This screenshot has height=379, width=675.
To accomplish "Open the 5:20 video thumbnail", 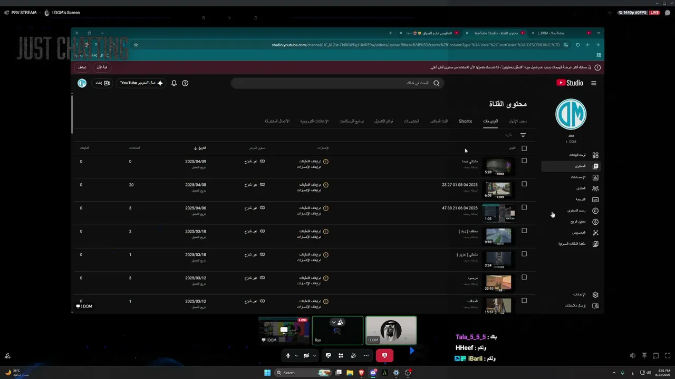I will (498, 166).
